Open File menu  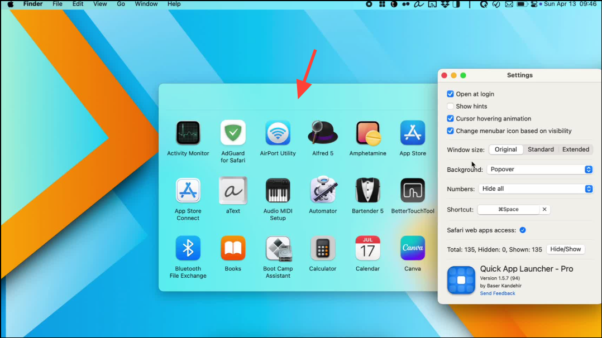58,4
